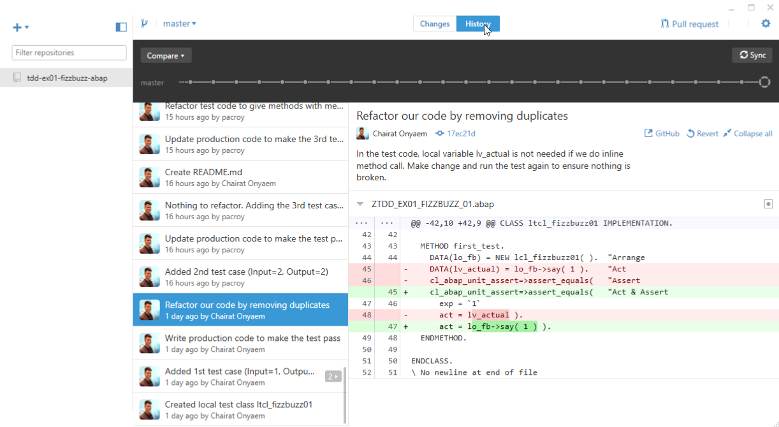Screen dimensions: 779x427
Task: Select commit 'Created local test class ltcl_fizzbuzz01'
Action: tap(240, 409)
